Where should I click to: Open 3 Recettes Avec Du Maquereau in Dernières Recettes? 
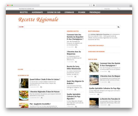click(74, 53)
